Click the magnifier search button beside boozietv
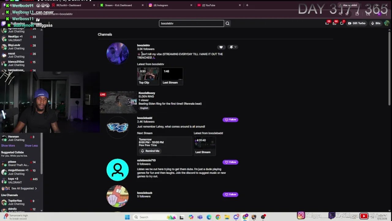392x221 pixels. [x=227, y=23]
